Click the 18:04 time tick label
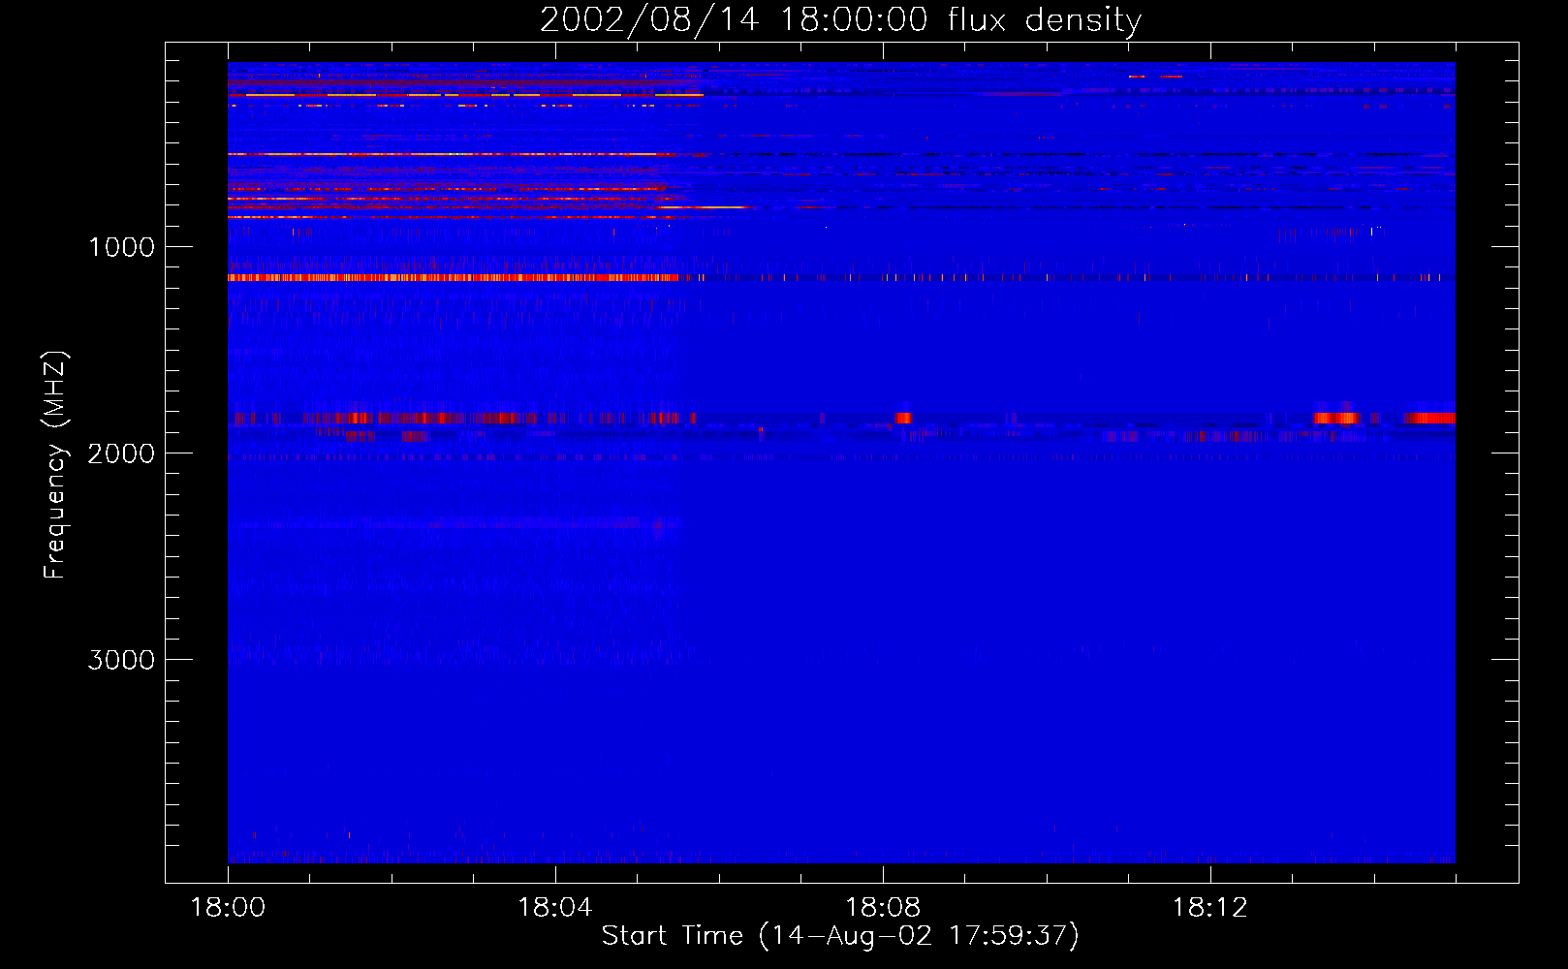 555,908
